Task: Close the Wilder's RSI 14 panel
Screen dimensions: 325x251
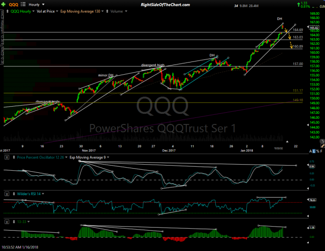Action: (x=7, y=194)
